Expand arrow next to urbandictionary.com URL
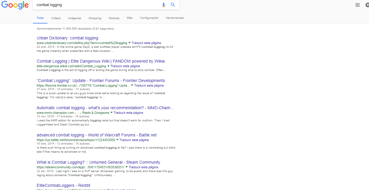The width and height of the screenshot is (369, 190). [129, 43]
